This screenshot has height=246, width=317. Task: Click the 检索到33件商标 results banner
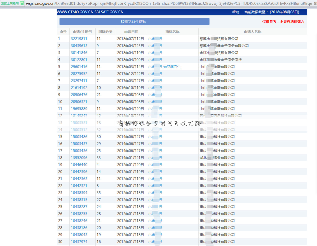point(134,21)
